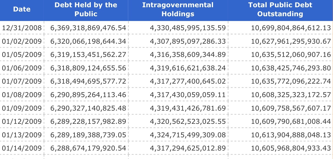Click the Date column header
This screenshot has width=333, height=159.
(x=22, y=9)
